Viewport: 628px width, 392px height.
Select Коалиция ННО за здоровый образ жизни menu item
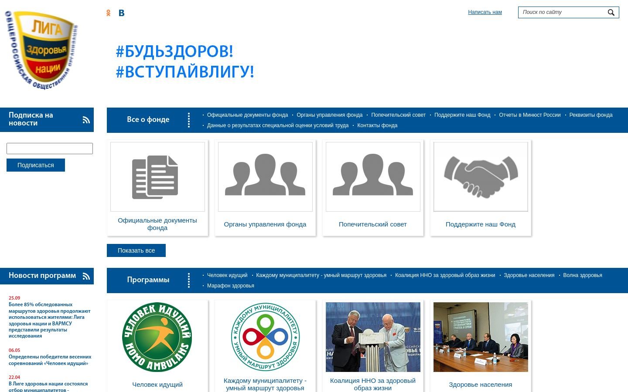tap(445, 275)
